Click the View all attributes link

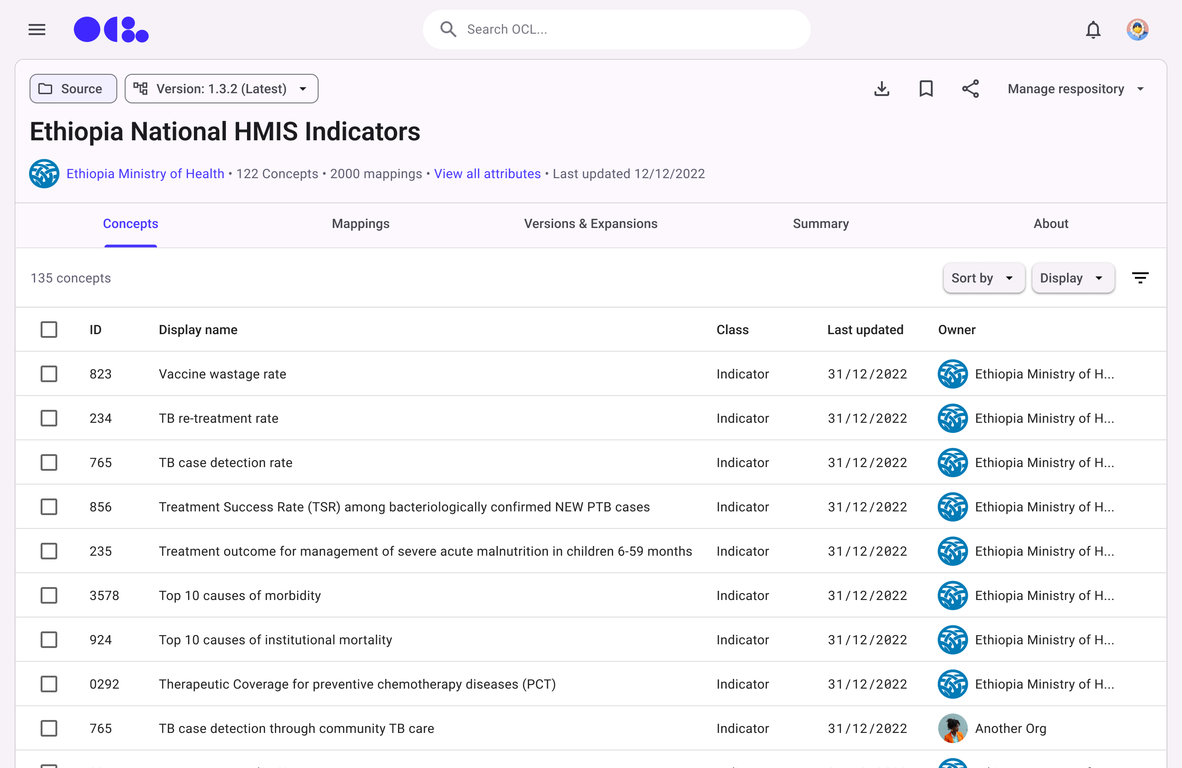487,174
